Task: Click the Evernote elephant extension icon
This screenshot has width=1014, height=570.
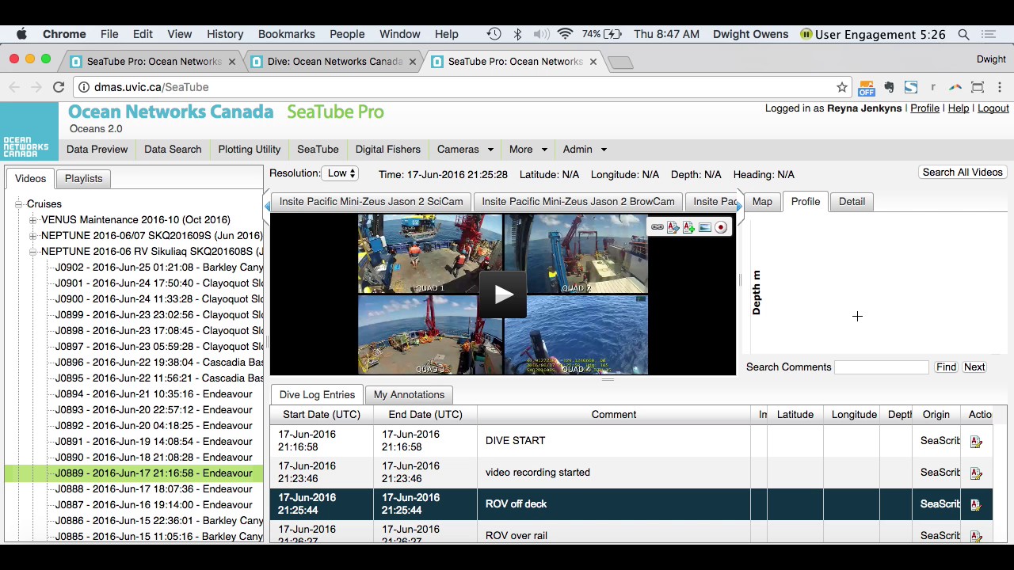Action: tap(889, 87)
